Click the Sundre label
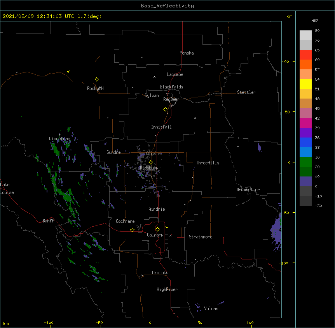 [x=113, y=152]
